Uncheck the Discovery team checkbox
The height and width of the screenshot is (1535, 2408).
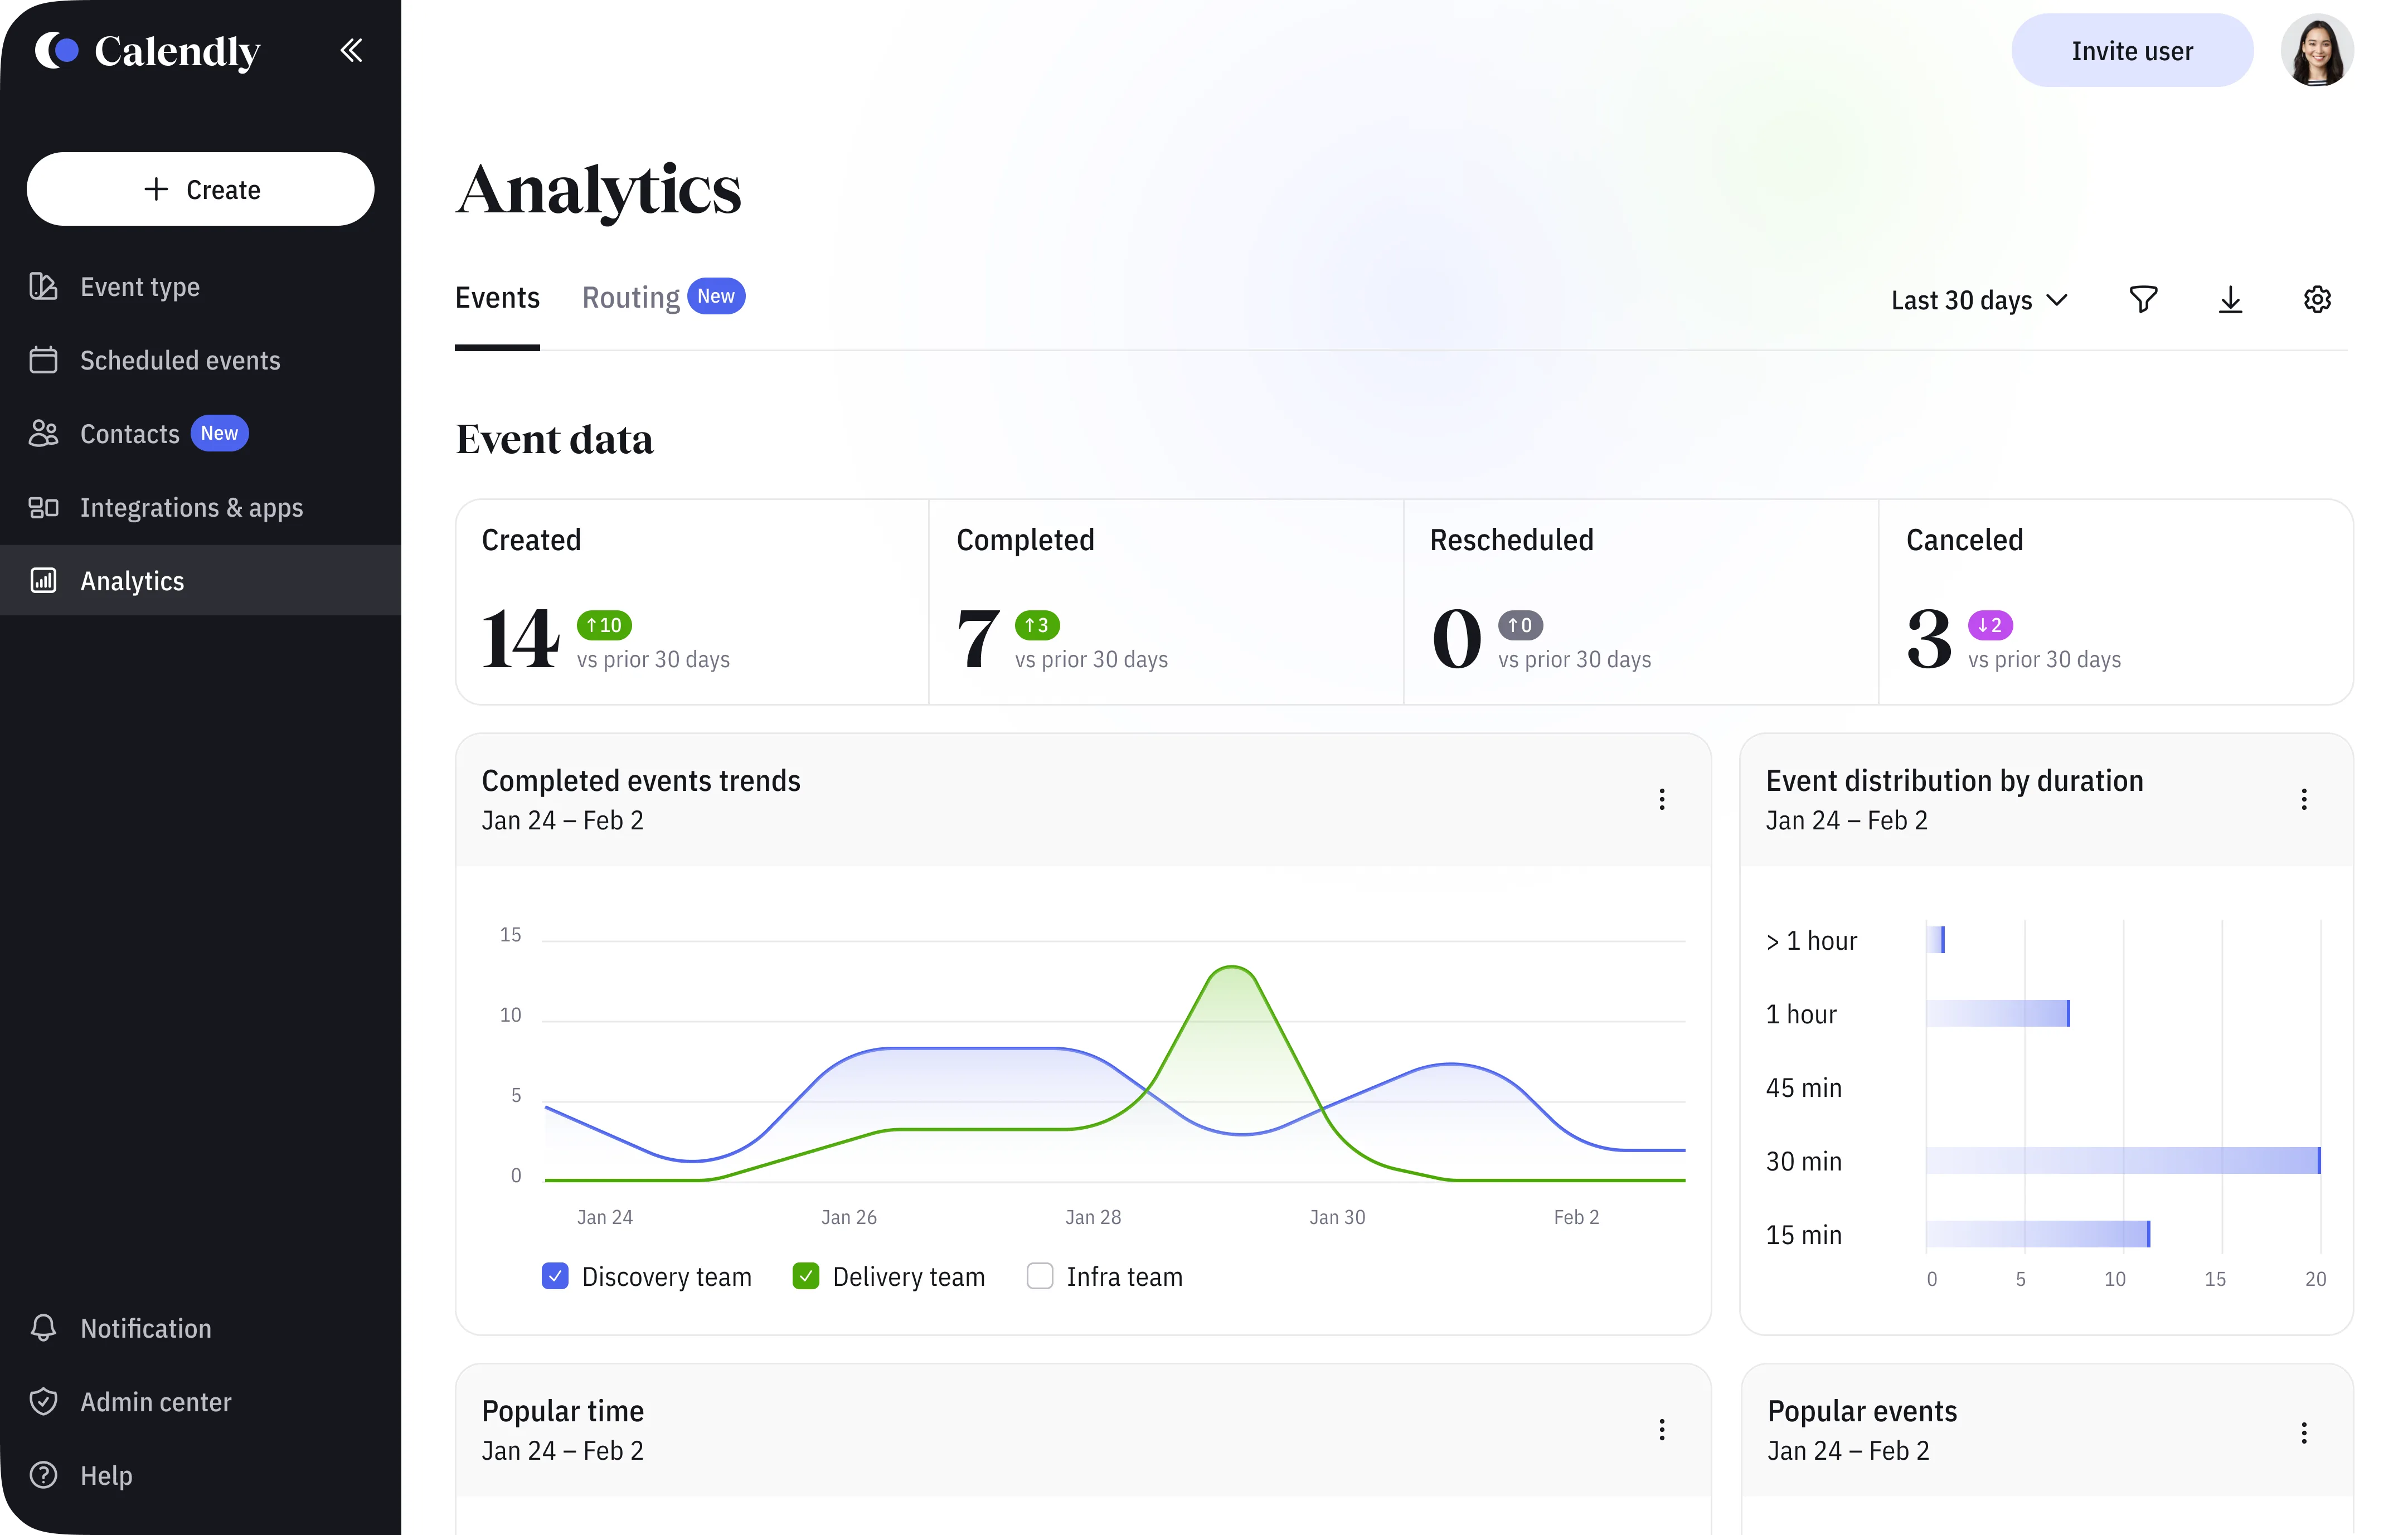[x=555, y=1276]
